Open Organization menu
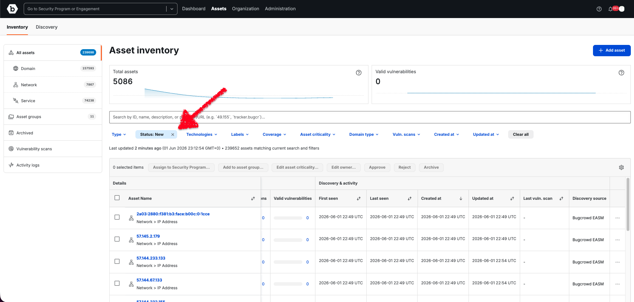634x302 pixels. (245, 9)
